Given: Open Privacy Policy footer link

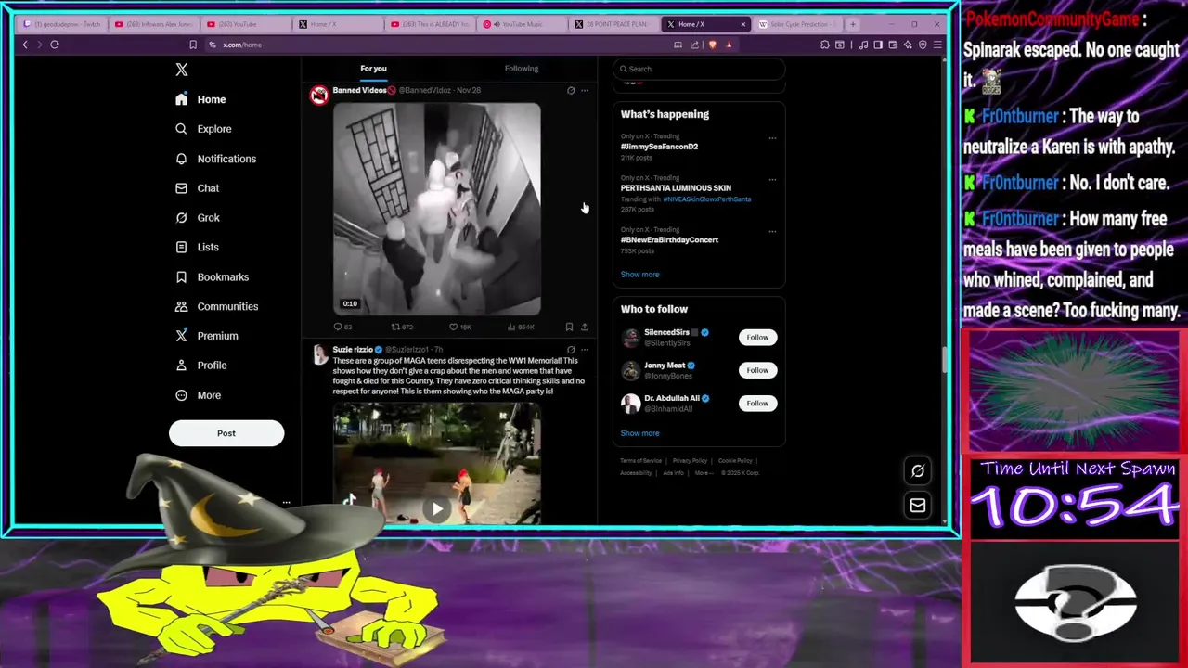Looking at the screenshot, I should point(690,461).
